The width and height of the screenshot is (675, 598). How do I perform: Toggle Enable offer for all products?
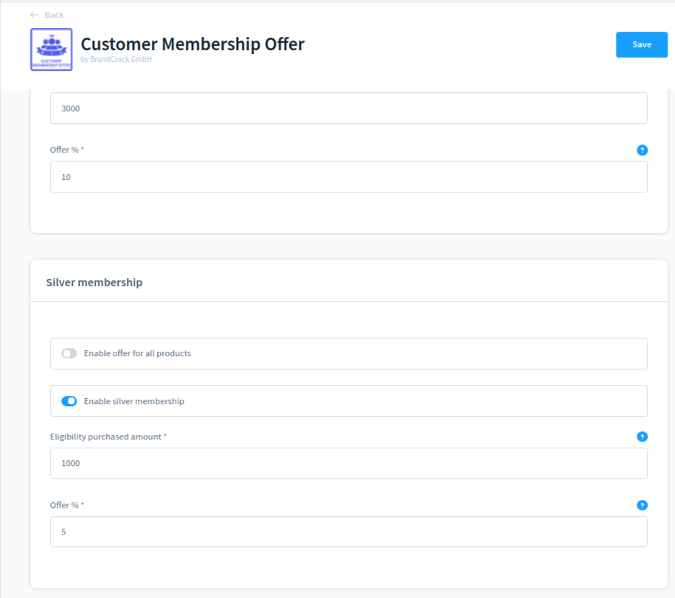(69, 354)
